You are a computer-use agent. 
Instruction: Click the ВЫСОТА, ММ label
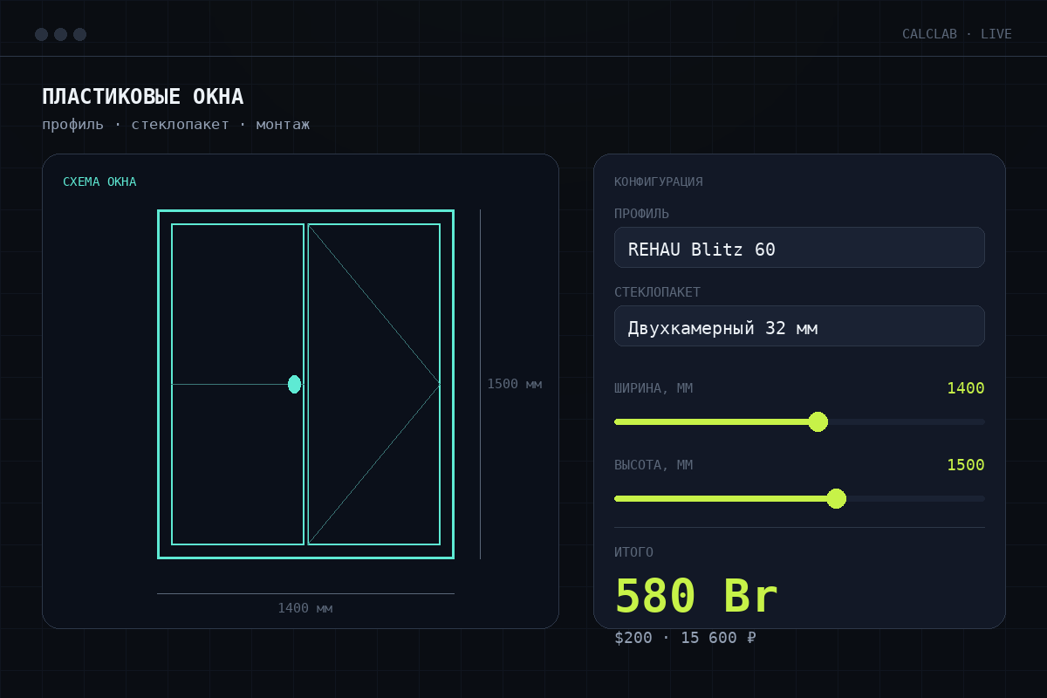pos(654,465)
